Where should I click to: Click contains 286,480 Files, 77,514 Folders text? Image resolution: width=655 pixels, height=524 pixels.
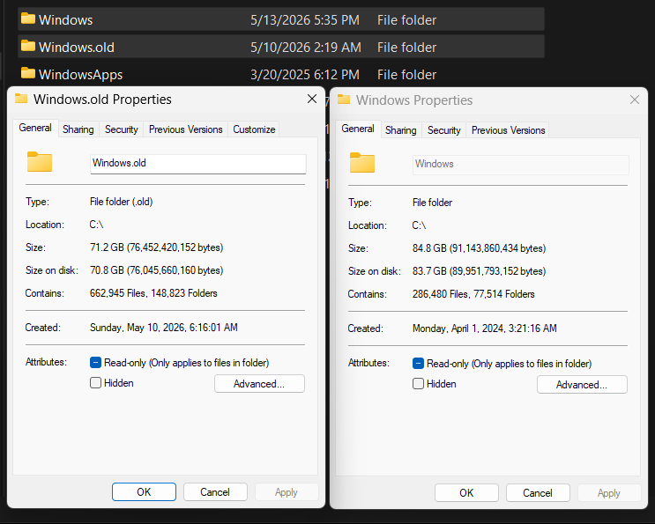click(x=473, y=294)
